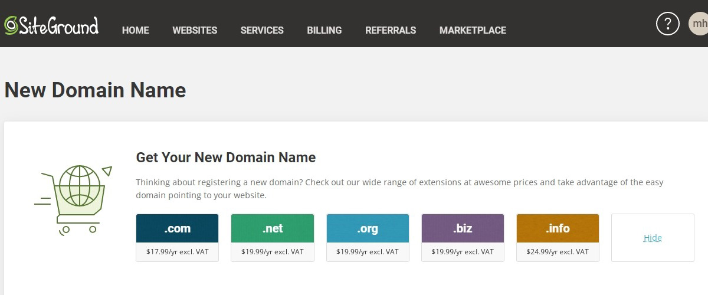Image resolution: width=708 pixels, height=295 pixels.
Task: Choose the .net domain extension card
Action: 273,238
